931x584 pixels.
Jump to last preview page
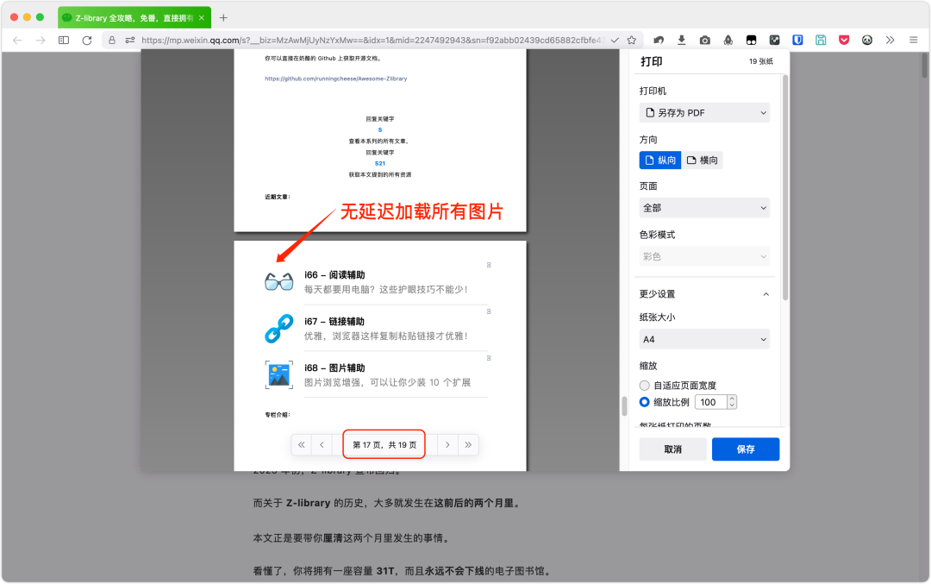[468, 444]
